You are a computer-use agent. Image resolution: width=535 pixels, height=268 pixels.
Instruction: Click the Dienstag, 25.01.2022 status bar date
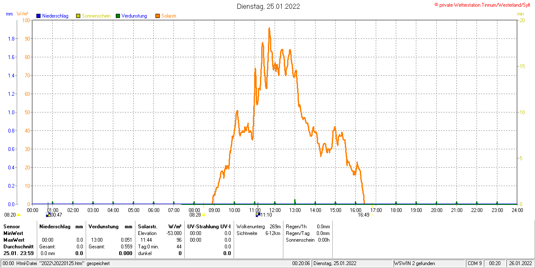point(334,263)
